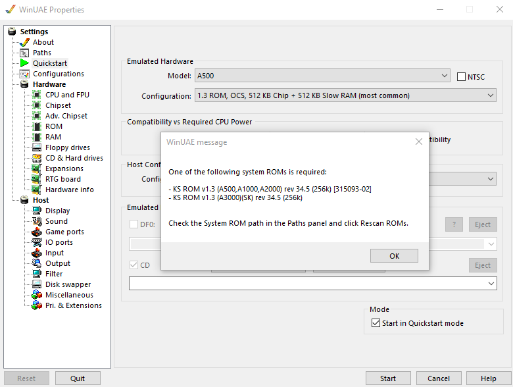Click the DF0 Eject button
The height and width of the screenshot is (387, 513).
(x=483, y=224)
